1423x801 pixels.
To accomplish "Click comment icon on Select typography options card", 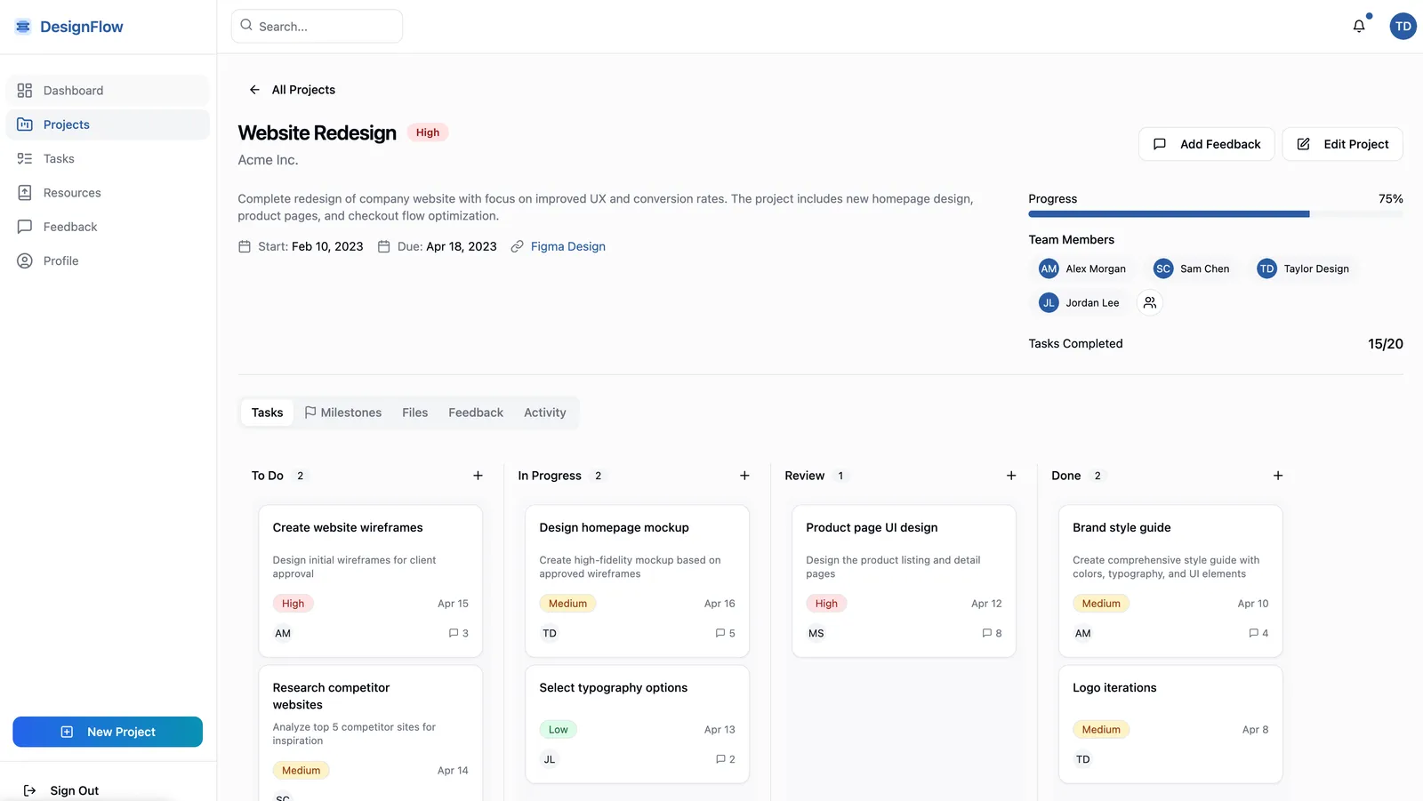I will [x=720, y=759].
